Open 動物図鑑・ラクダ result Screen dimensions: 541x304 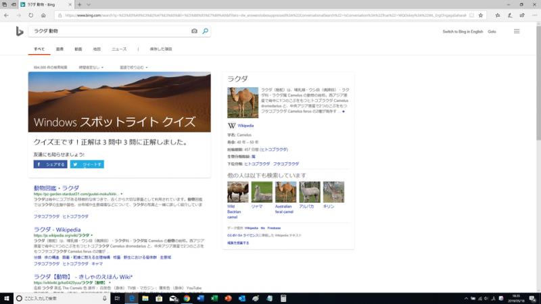(x=56, y=188)
